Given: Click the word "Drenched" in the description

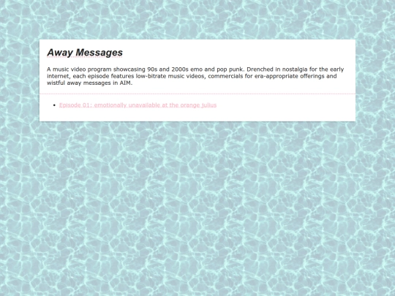Looking at the screenshot, I should pos(260,69).
